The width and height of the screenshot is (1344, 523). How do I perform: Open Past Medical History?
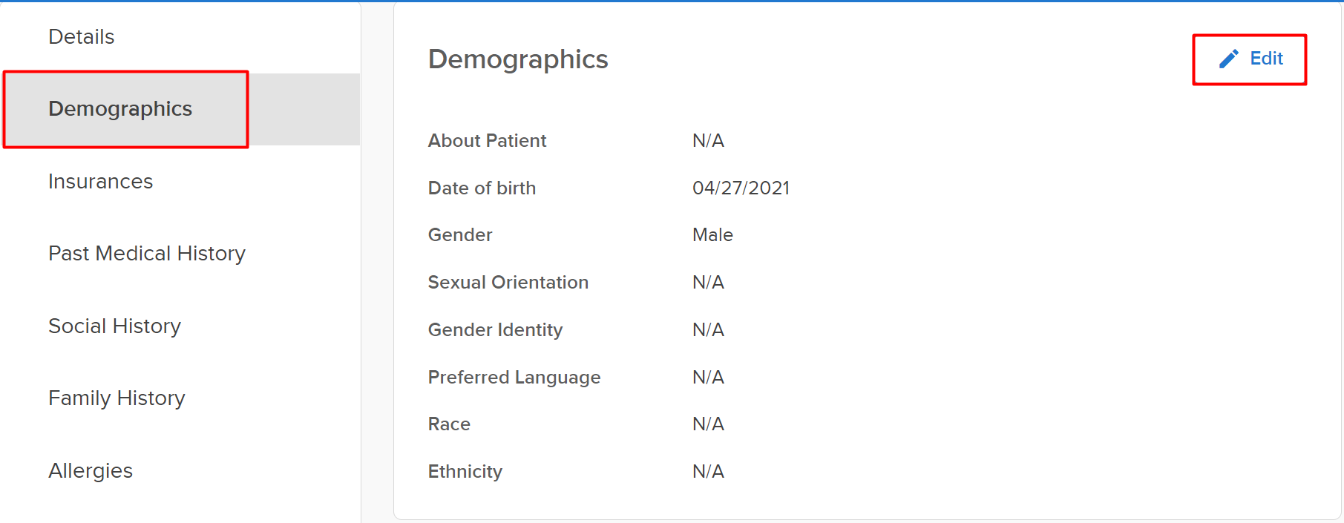click(146, 254)
